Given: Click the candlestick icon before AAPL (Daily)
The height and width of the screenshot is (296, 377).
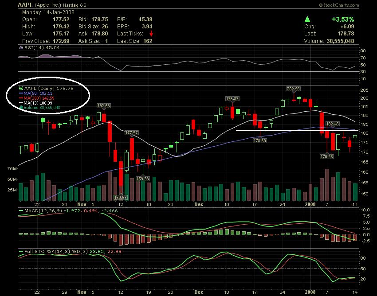Looking at the screenshot, I should click(x=21, y=89).
